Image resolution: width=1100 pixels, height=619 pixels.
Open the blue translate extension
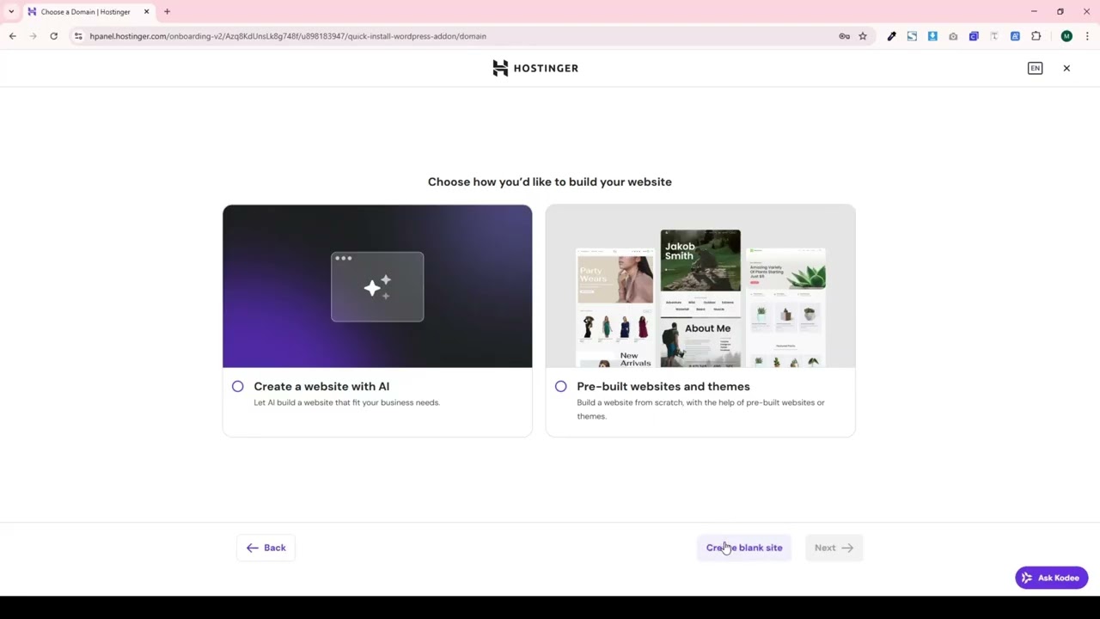click(x=1015, y=36)
